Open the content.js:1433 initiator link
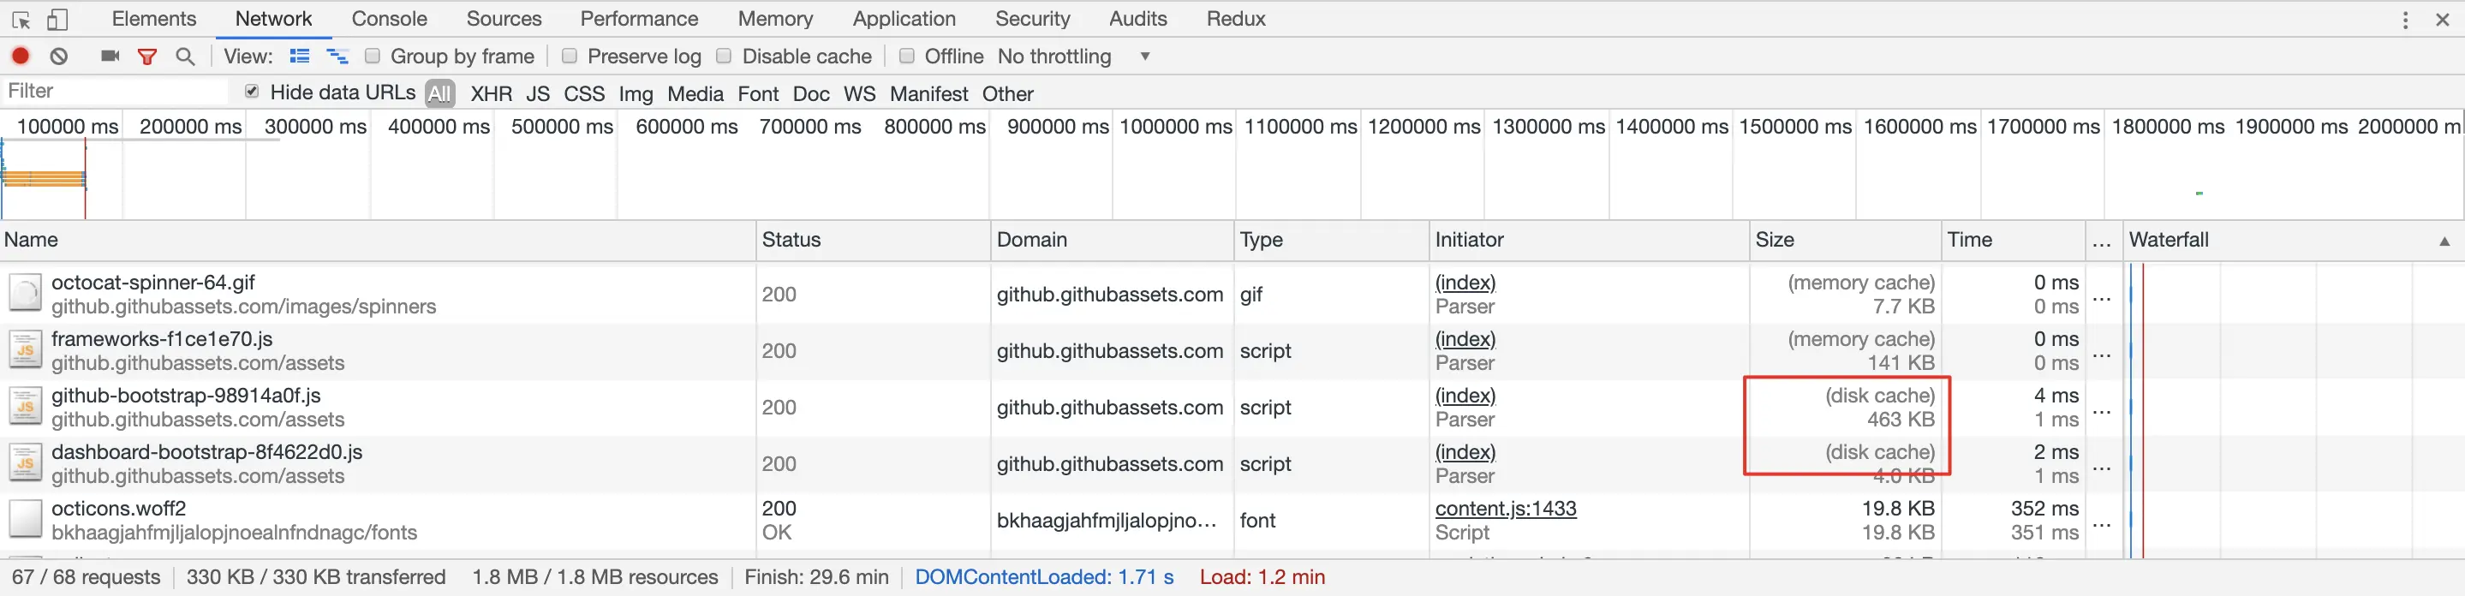This screenshot has width=2465, height=596. click(x=1505, y=508)
